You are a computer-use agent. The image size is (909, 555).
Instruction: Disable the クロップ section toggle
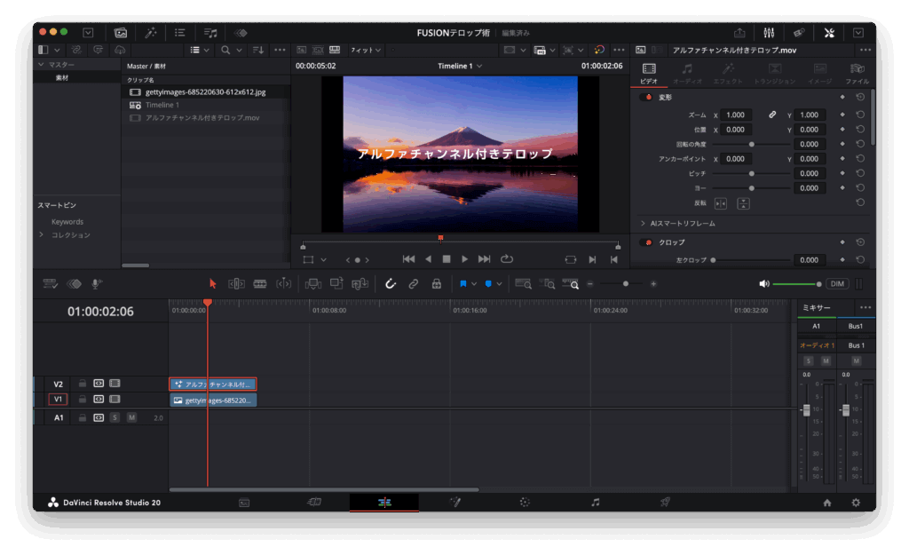click(646, 242)
